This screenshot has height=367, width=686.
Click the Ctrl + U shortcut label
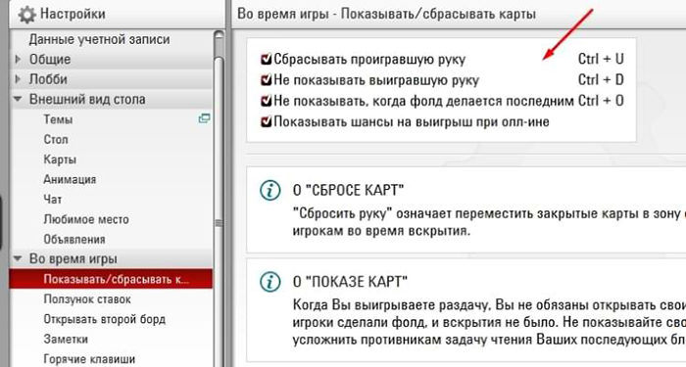(601, 59)
